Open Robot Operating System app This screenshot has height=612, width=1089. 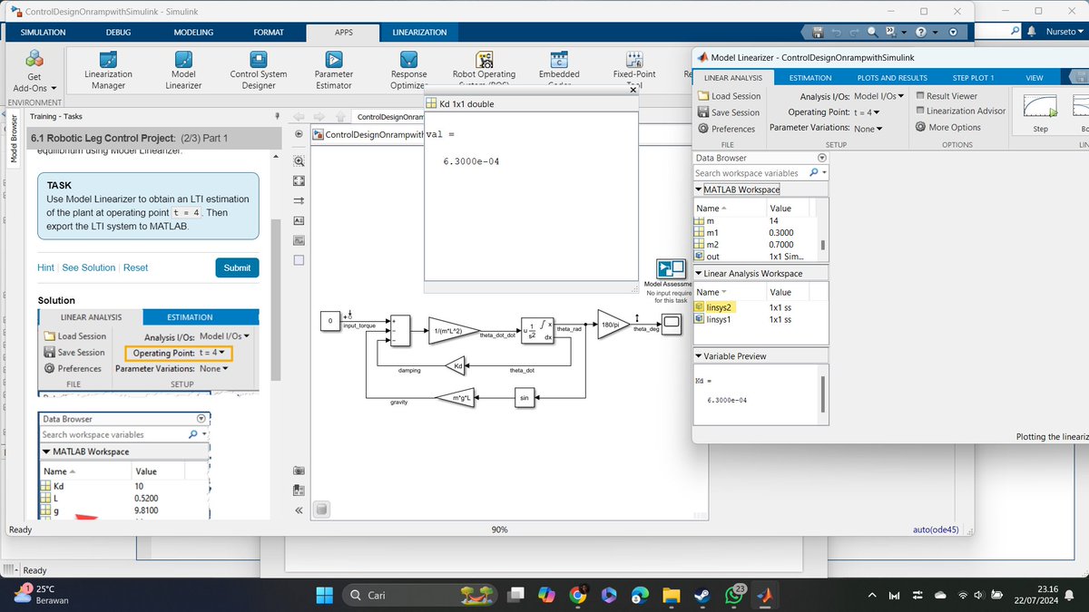(x=484, y=69)
